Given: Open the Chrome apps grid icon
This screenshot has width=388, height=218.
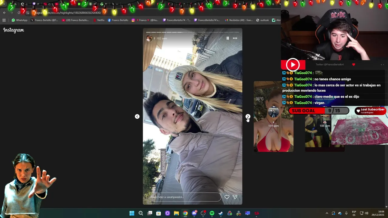Looking at the screenshot, I should [x=4, y=20].
